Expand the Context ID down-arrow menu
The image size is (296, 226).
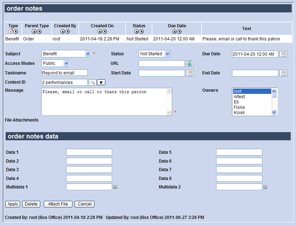click(101, 83)
